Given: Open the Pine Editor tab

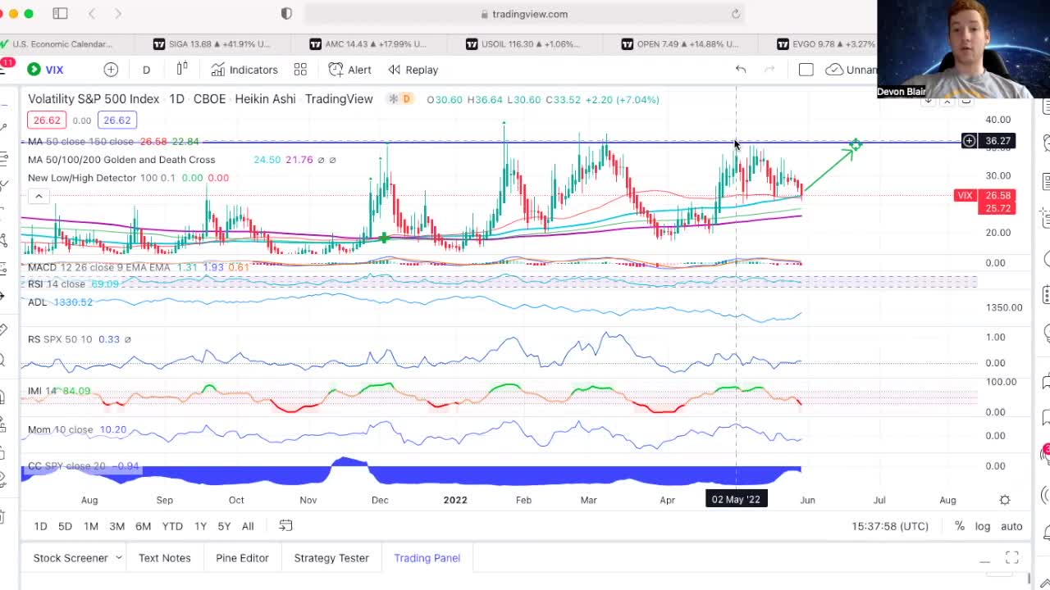Looking at the screenshot, I should (242, 558).
